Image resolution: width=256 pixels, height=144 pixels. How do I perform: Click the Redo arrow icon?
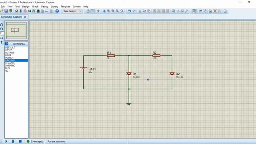[134, 11]
